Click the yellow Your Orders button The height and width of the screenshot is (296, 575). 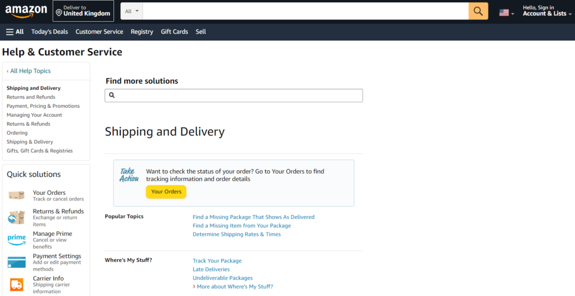(166, 192)
